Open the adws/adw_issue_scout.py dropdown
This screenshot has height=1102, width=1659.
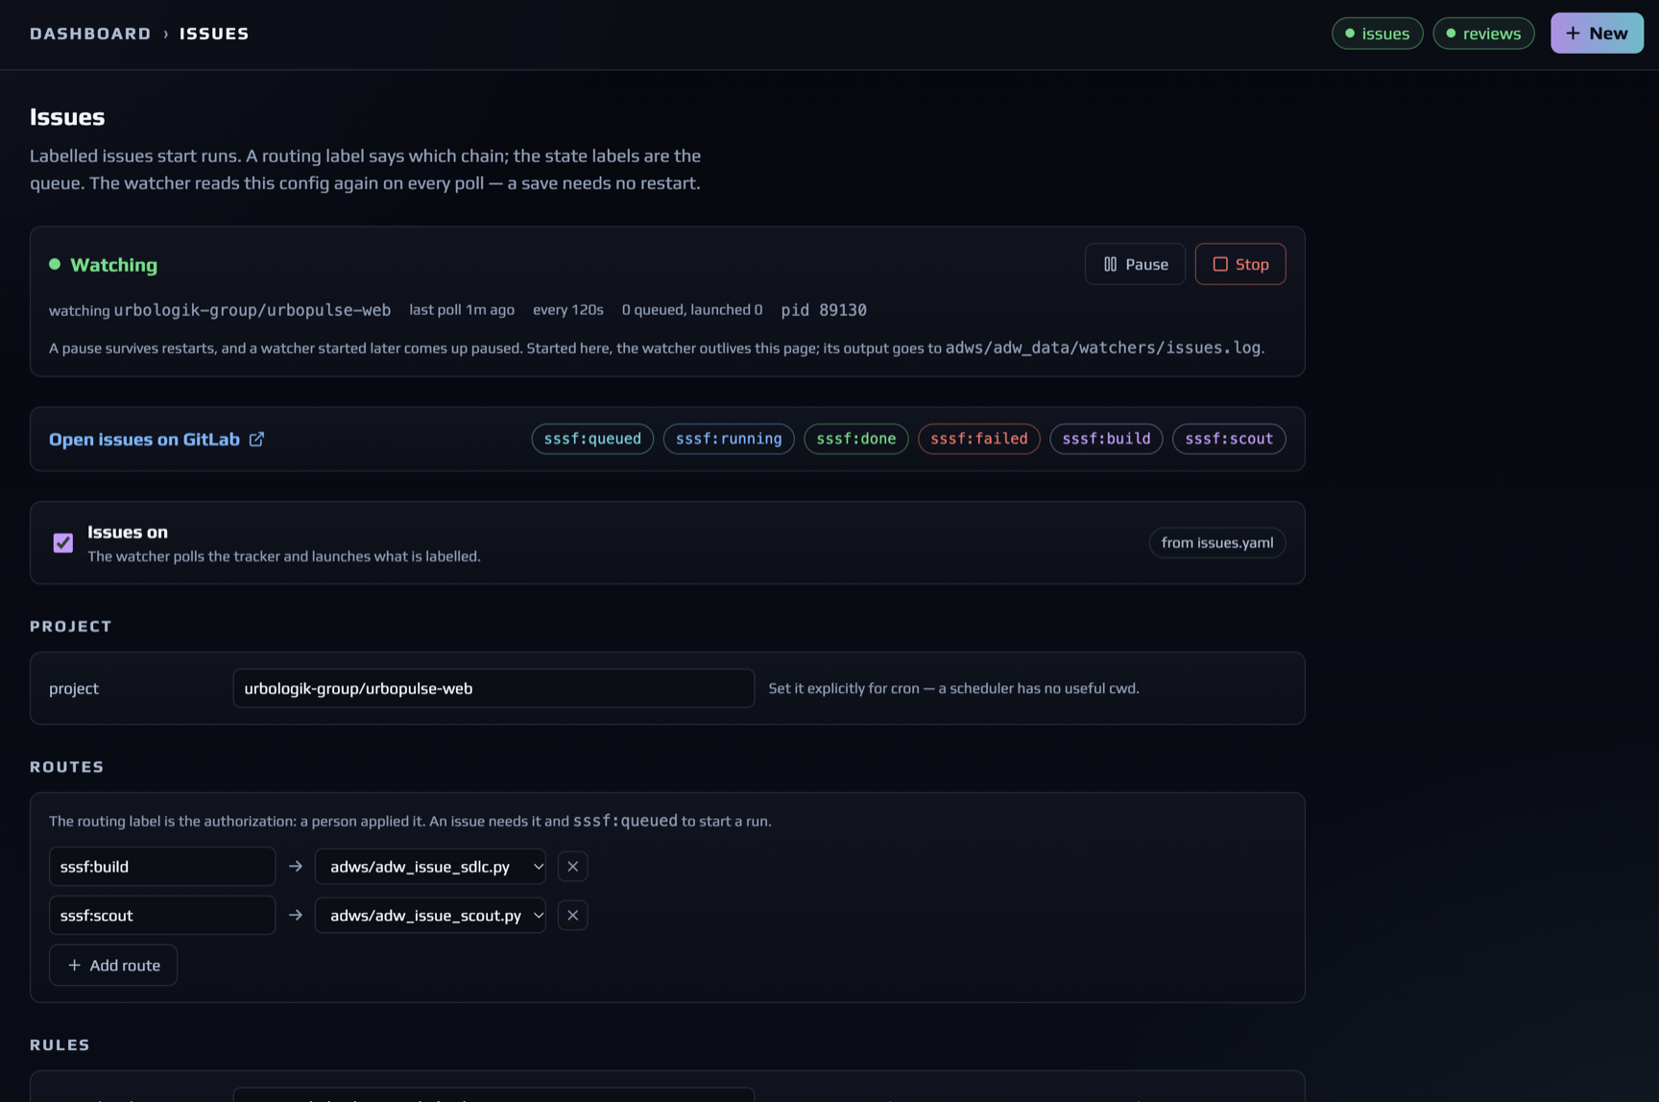[x=430, y=916]
